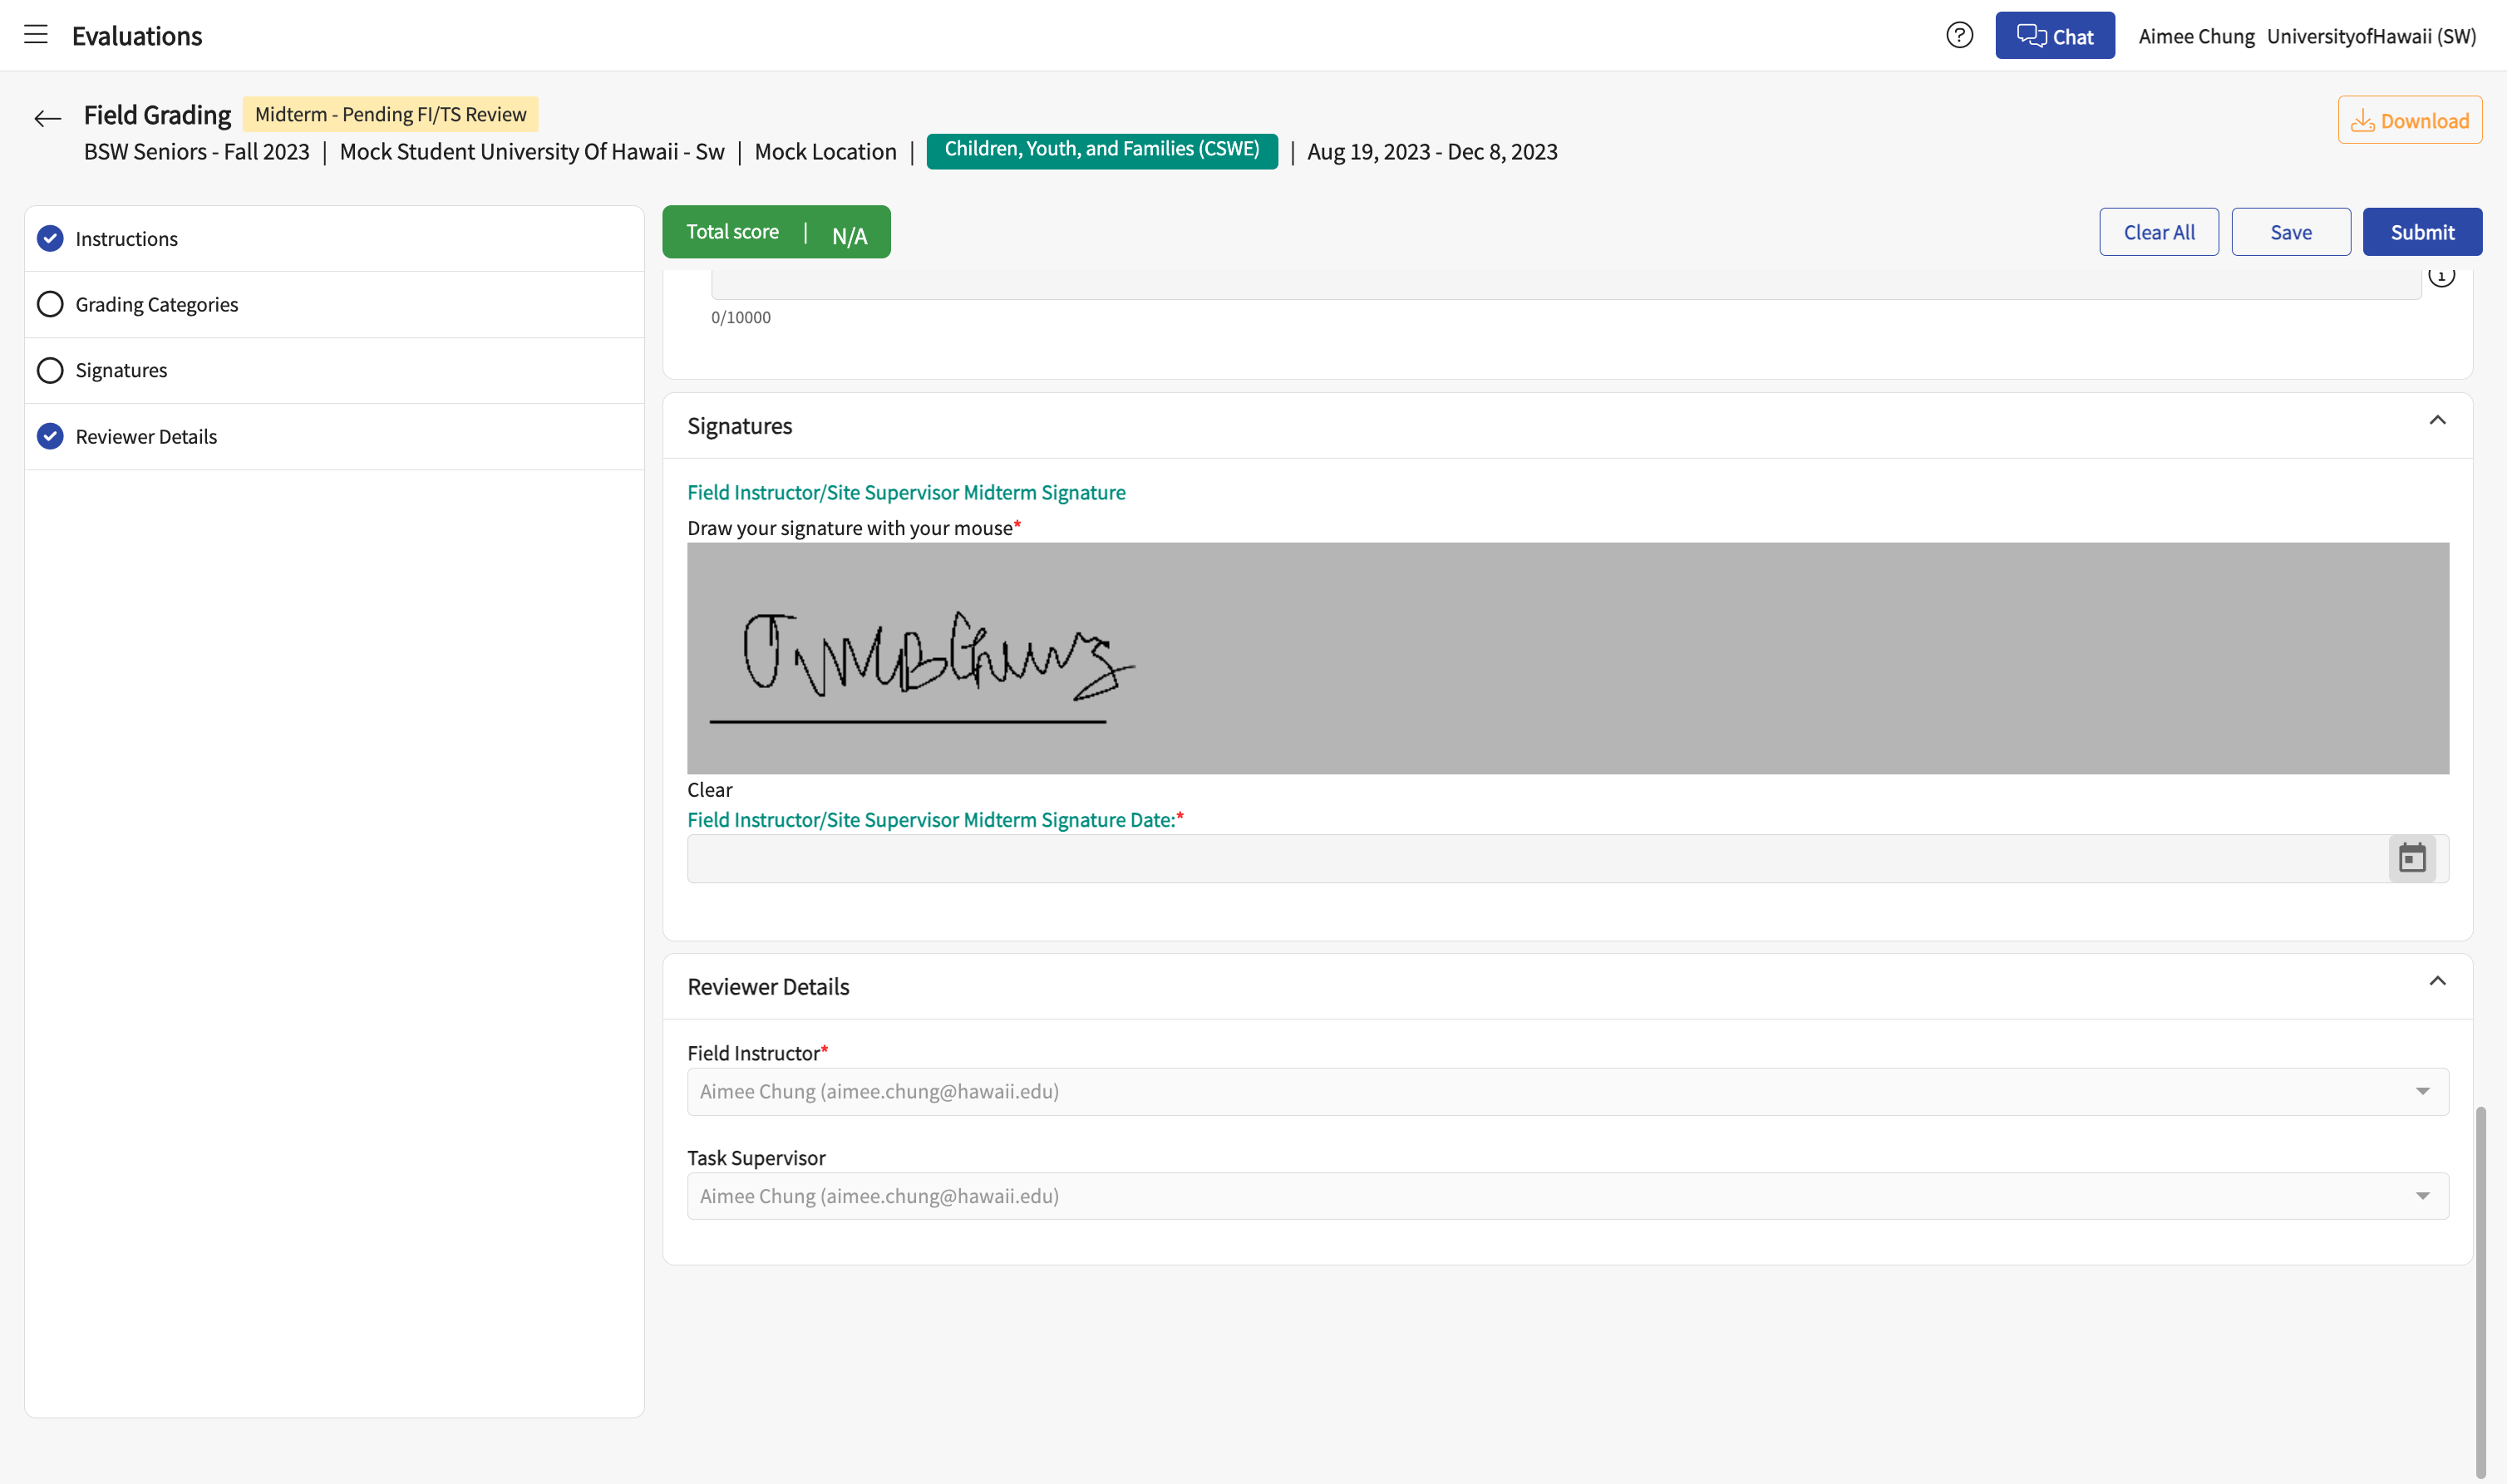Click the signature drawing canvas
Image resolution: width=2507 pixels, height=1484 pixels.
click(1568, 658)
